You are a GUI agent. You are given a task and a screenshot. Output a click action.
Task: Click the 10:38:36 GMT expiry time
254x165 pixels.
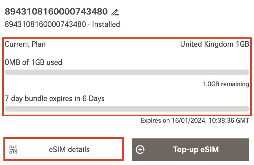point(228,121)
